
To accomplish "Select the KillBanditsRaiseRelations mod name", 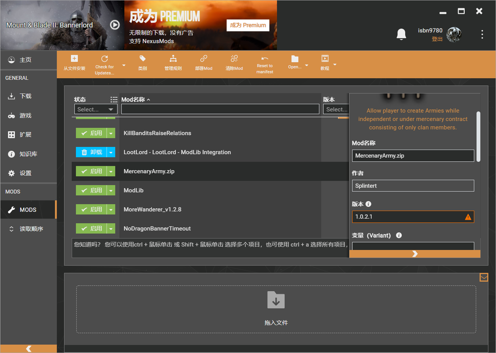I will tap(157, 133).
